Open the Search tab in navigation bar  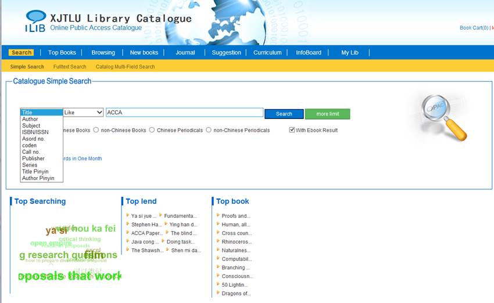point(21,53)
